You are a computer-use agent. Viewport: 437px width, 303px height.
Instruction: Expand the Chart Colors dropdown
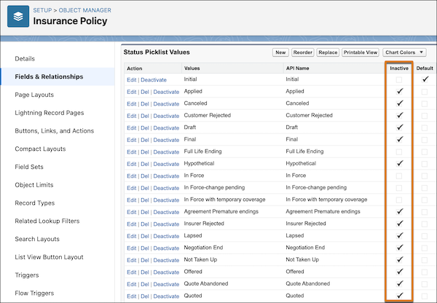(x=404, y=52)
